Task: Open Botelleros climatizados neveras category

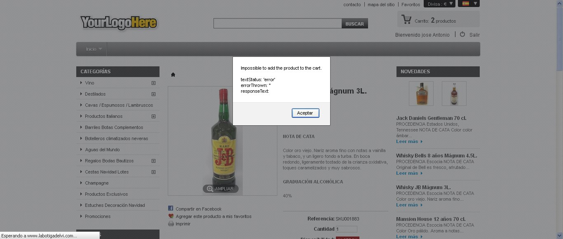Action: pyautogui.click(x=116, y=138)
